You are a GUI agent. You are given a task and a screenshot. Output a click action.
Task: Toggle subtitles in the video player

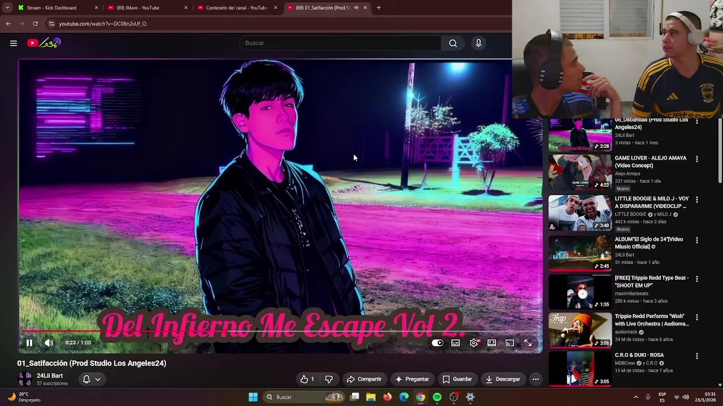click(456, 343)
